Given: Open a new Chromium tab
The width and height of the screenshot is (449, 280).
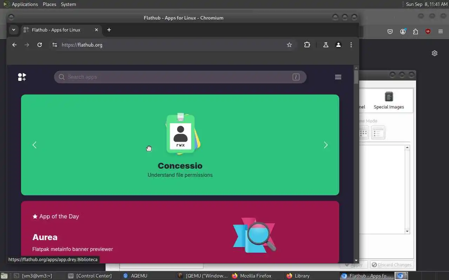Looking at the screenshot, I should pyautogui.click(x=109, y=30).
